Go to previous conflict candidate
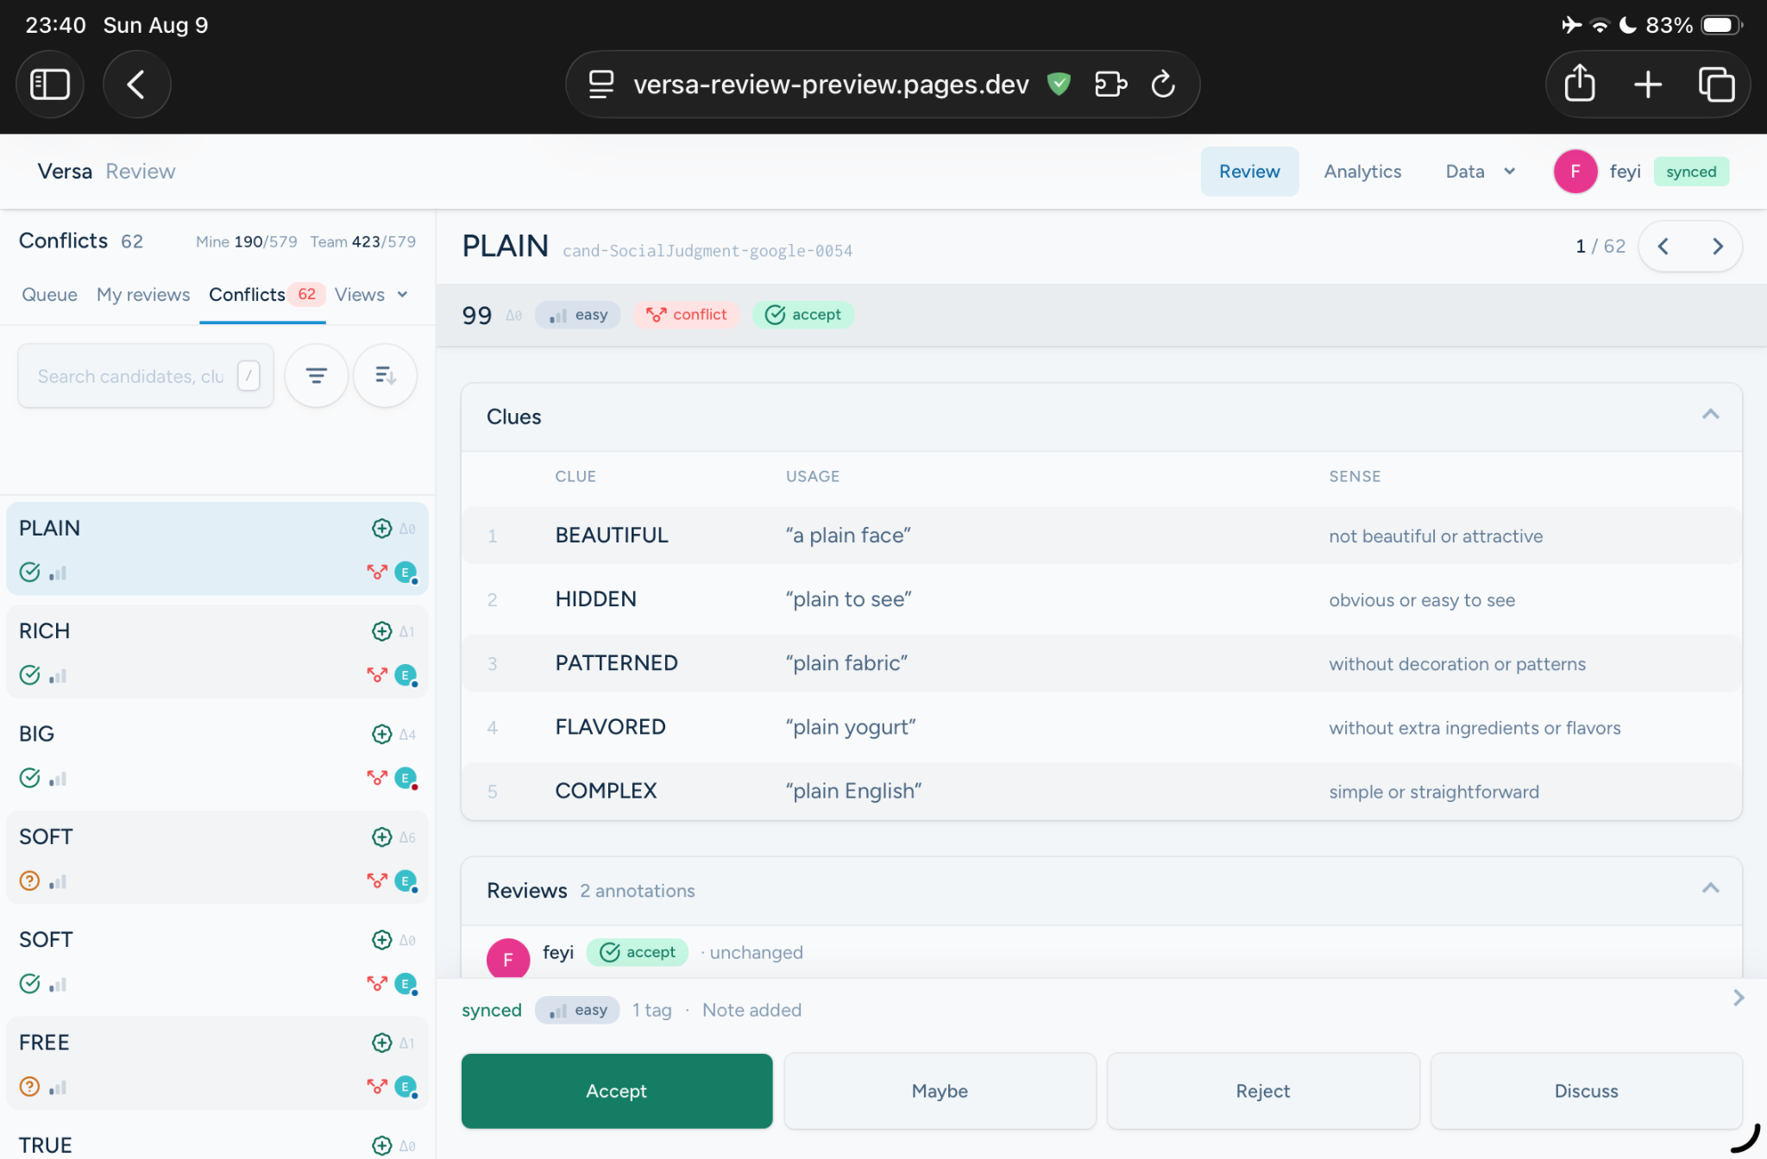The width and height of the screenshot is (1767, 1159). point(1663,247)
